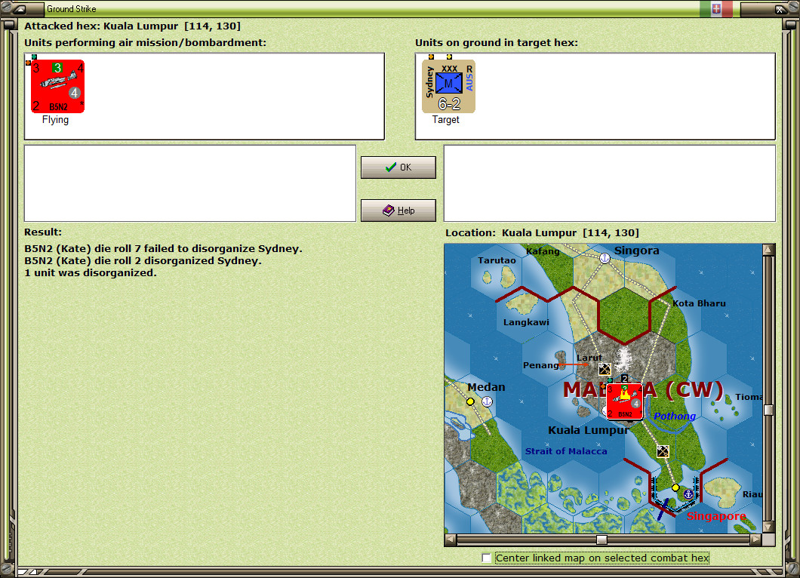Viewport: 800px width, 578px height.
Task: Select the Sydney 6-2 target unit counter
Action: pos(448,86)
